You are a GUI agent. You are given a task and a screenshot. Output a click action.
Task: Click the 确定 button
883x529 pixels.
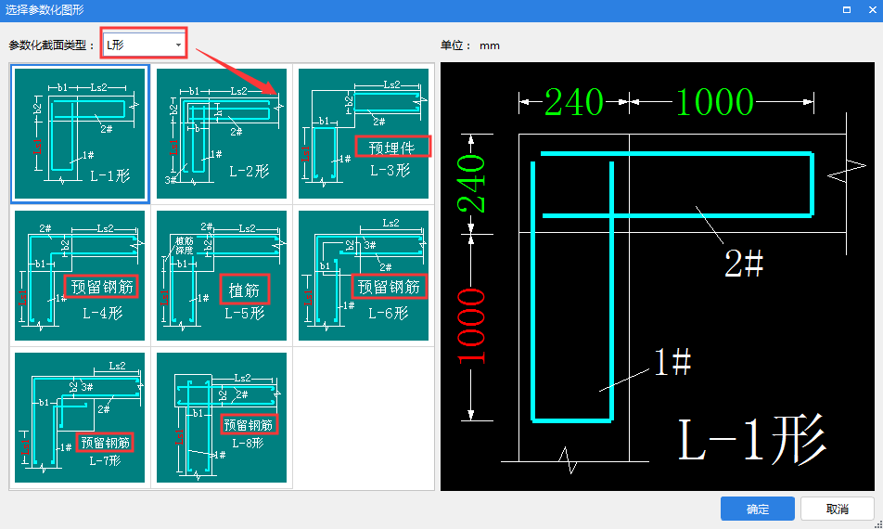tap(757, 509)
